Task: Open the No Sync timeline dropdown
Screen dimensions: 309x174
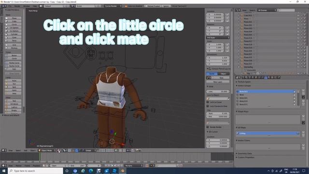Action: point(133,165)
